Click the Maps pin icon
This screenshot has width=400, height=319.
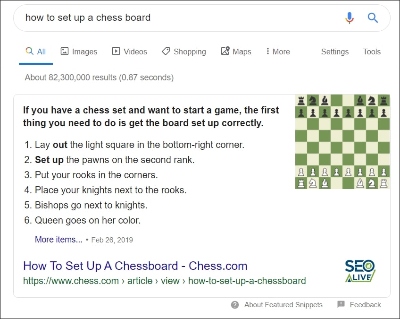[226, 51]
